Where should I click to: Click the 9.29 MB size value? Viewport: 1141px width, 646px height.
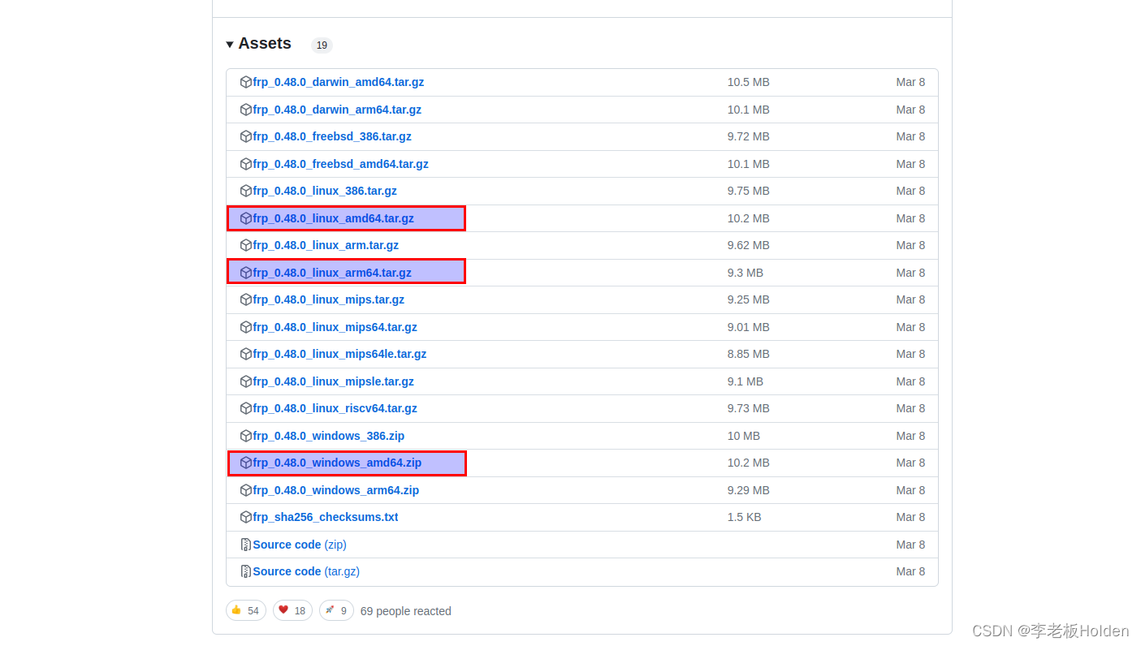point(749,490)
